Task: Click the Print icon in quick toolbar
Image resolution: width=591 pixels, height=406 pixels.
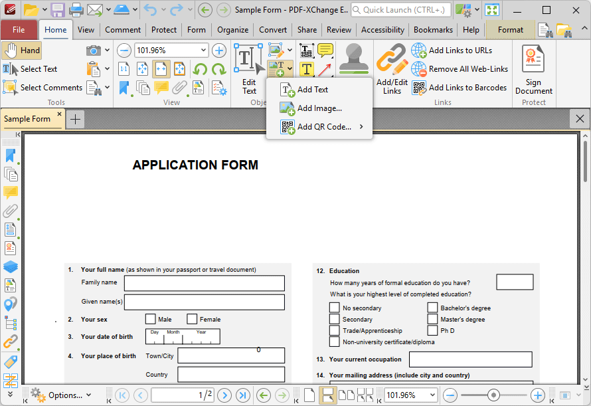Action: point(76,10)
